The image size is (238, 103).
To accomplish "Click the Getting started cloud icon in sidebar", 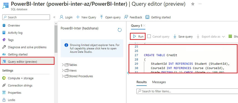I will [x=4, y=54].
